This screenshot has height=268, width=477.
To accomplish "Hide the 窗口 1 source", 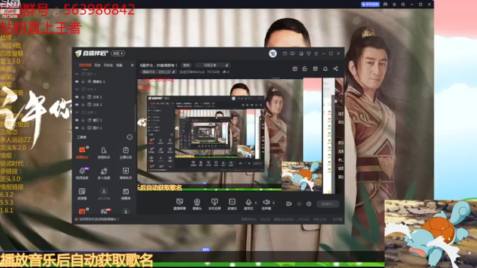I will click(77, 120).
